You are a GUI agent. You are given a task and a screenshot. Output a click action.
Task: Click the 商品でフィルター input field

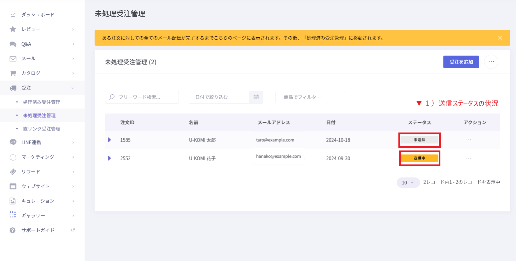[x=311, y=97]
